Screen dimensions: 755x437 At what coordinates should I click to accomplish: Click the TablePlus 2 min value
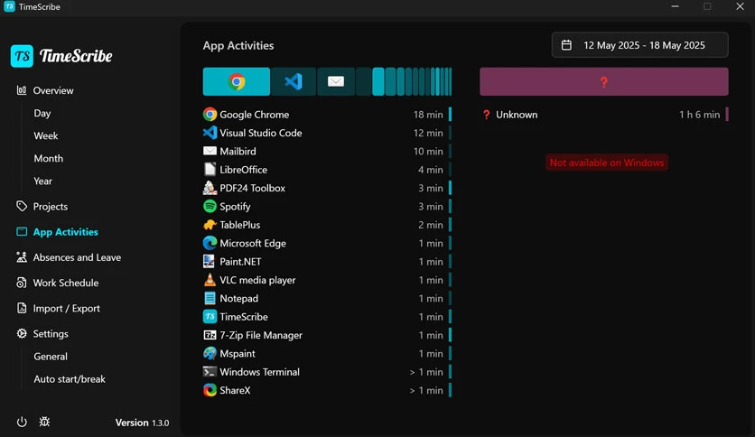[x=431, y=225]
